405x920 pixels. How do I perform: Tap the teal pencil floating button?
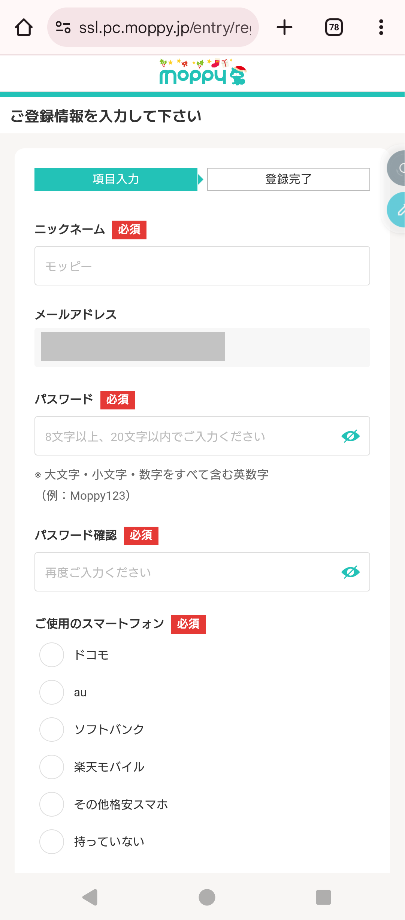(398, 210)
